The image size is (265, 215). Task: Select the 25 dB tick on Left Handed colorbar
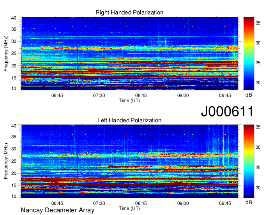(258, 167)
